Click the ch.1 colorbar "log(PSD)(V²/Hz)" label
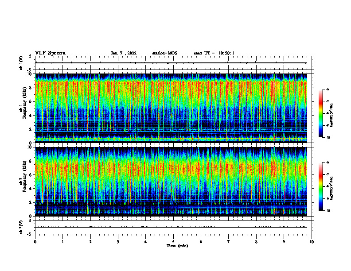The image size is (351, 271). tap(331, 116)
